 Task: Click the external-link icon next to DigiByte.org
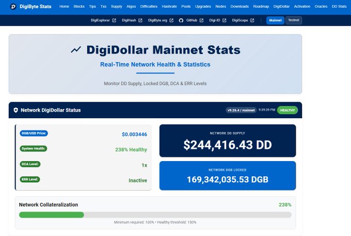coord(171,20)
